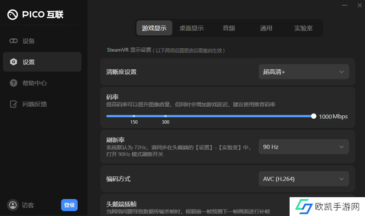Open the 设备 devices icon
Viewport: 365px width, 216px height.
14,41
